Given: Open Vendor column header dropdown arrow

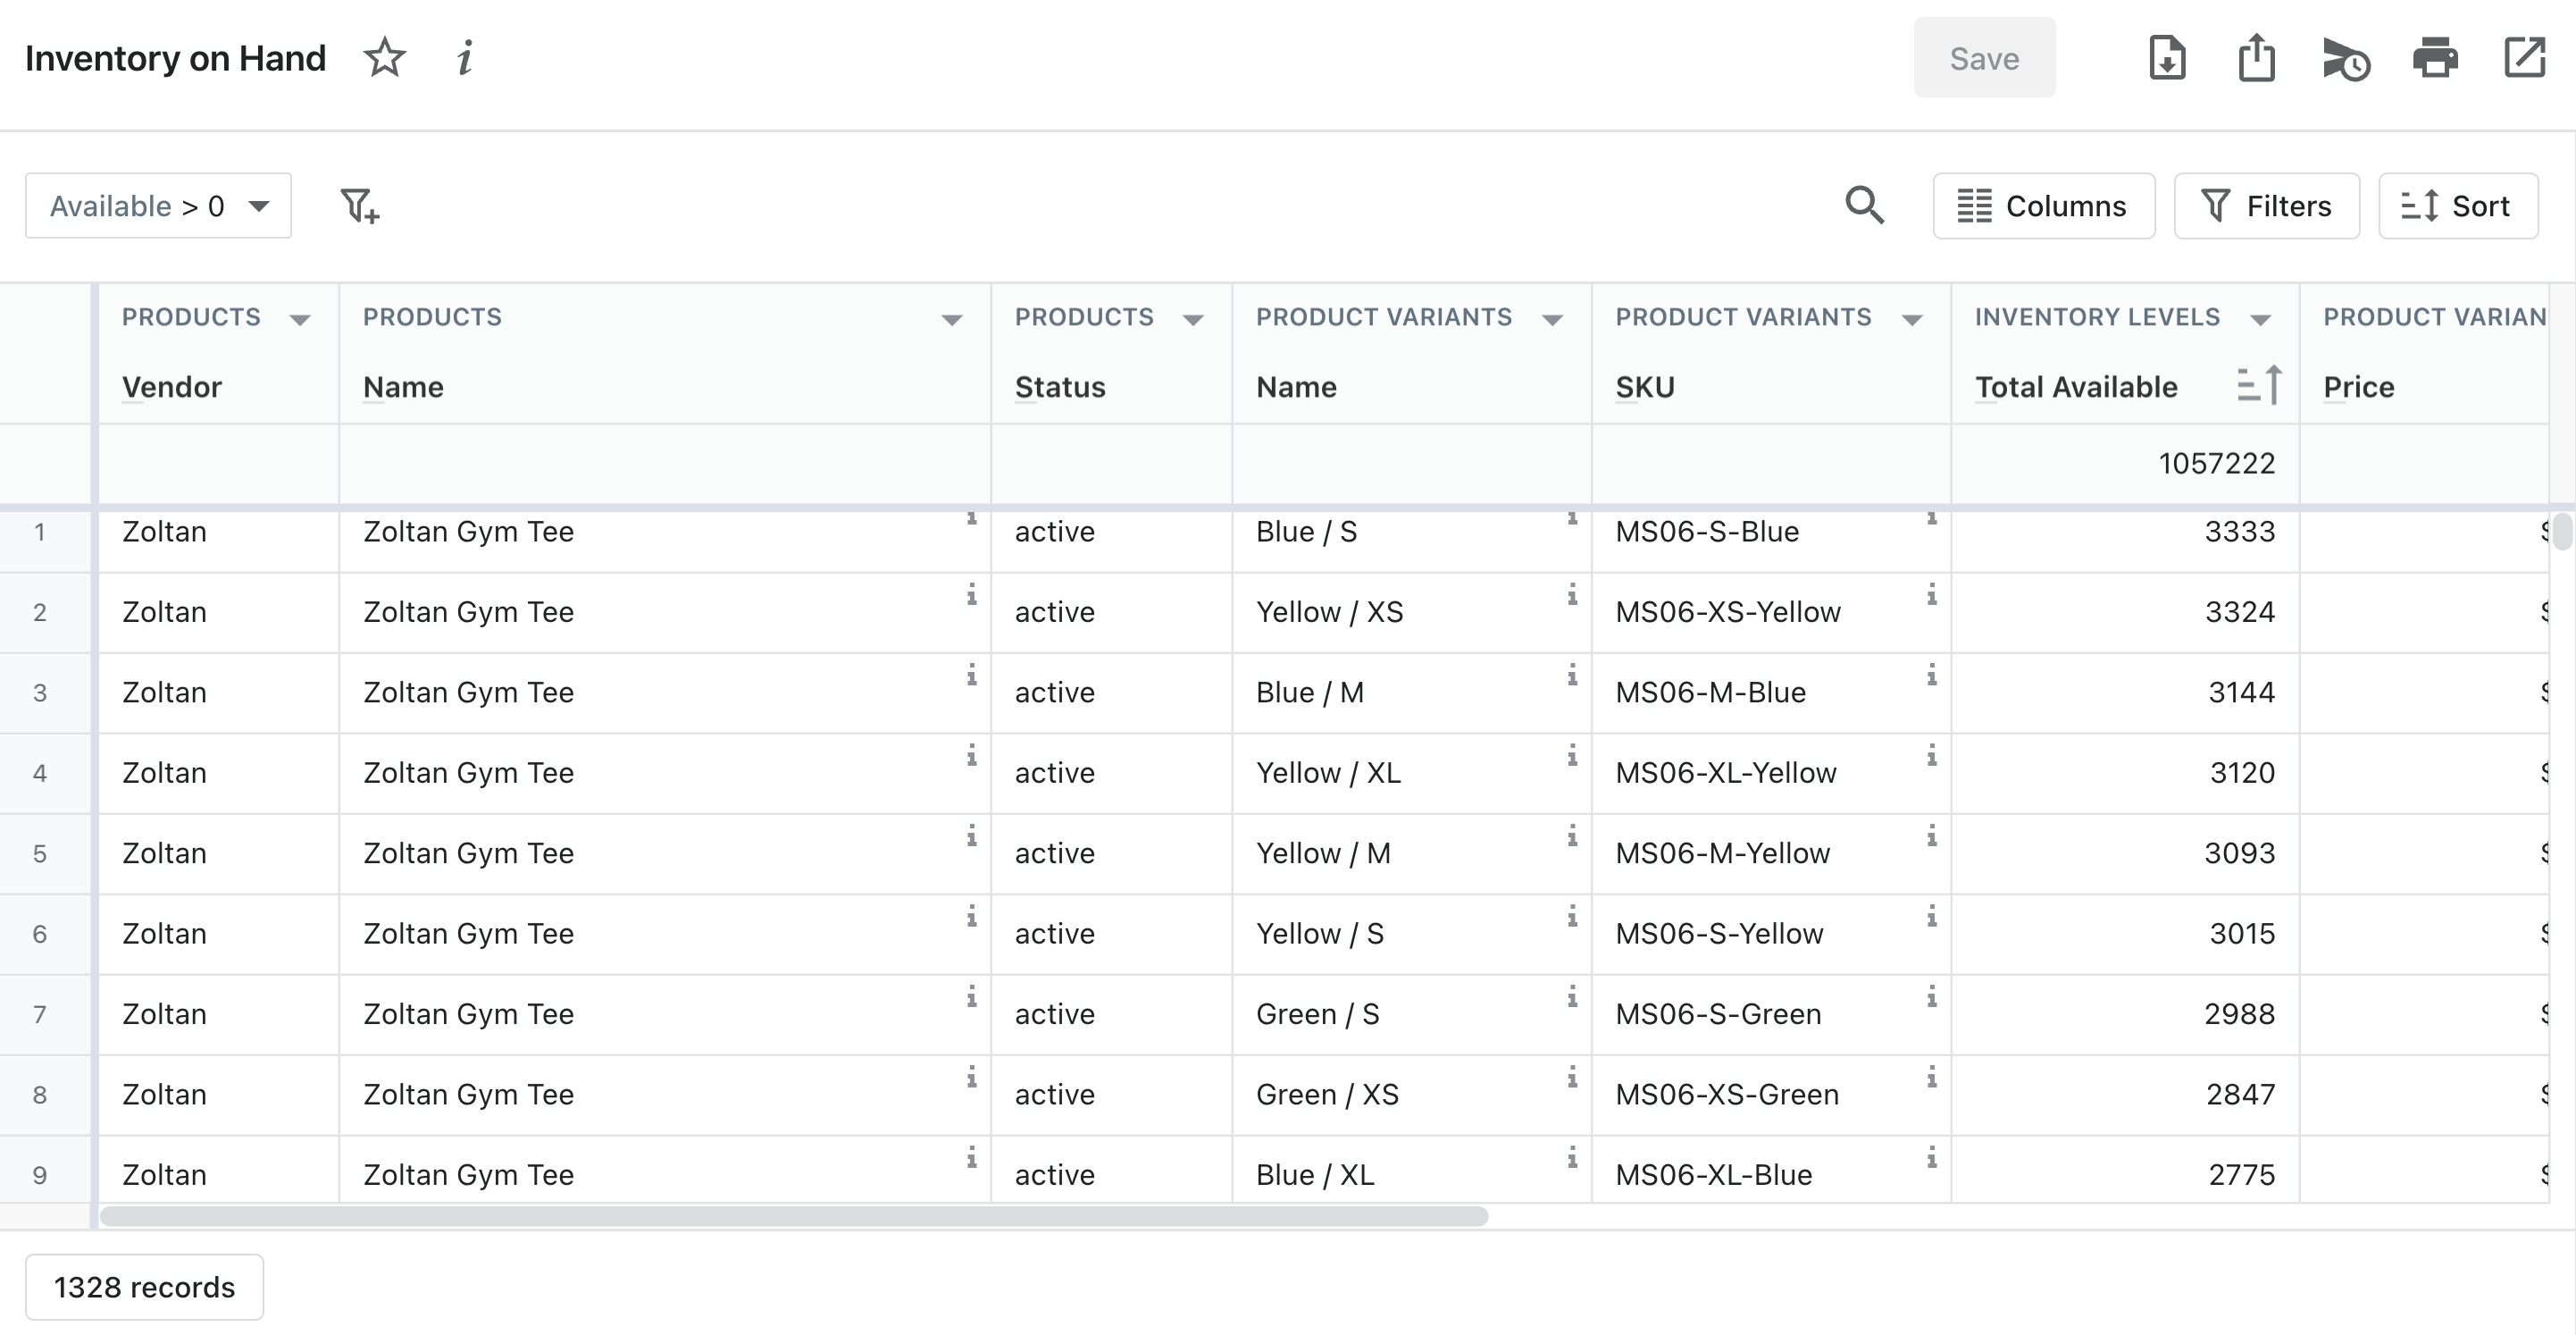Looking at the screenshot, I should [x=299, y=320].
